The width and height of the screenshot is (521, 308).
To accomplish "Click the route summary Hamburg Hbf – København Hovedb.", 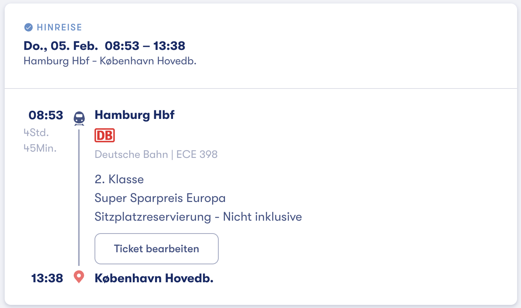I will 110,61.
